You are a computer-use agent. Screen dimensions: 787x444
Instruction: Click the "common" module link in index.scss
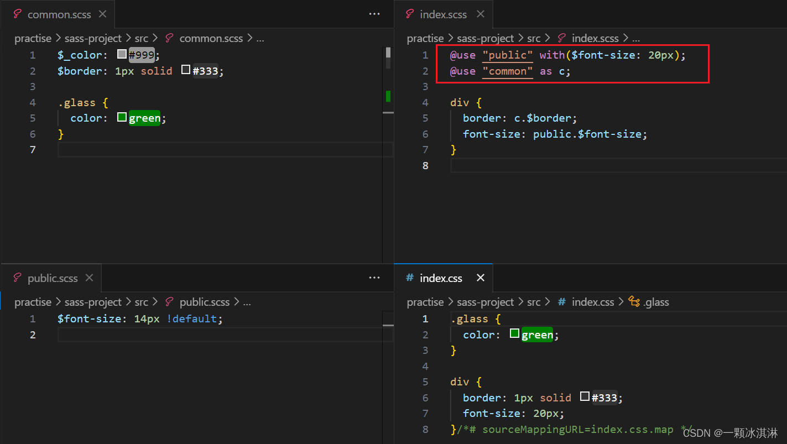pos(508,71)
